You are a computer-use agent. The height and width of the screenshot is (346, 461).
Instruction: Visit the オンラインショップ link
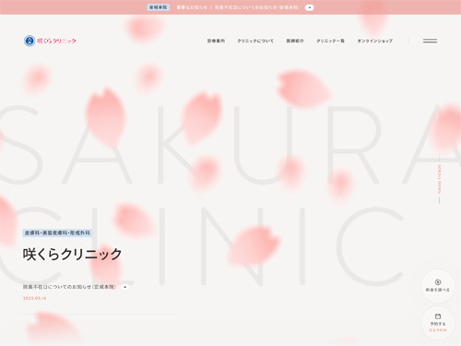[x=374, y=41]
